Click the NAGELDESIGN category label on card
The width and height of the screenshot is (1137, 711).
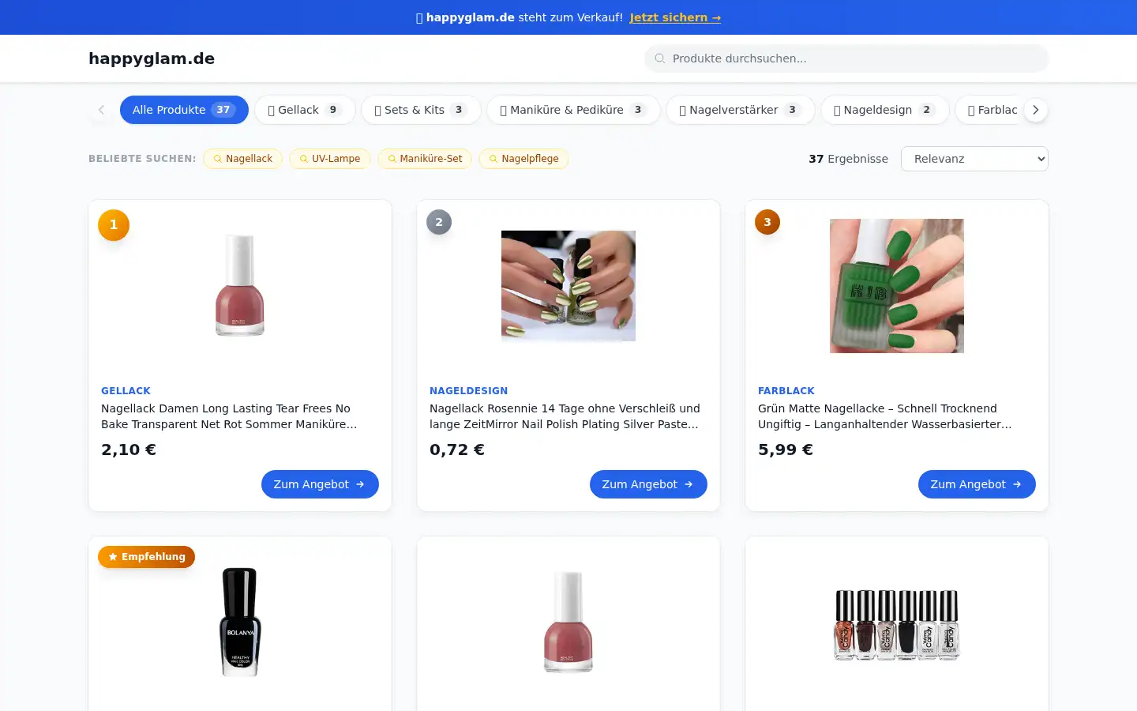469,391
